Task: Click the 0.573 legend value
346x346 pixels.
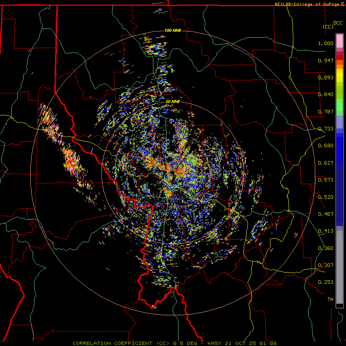Action: [x=326, y=180]
